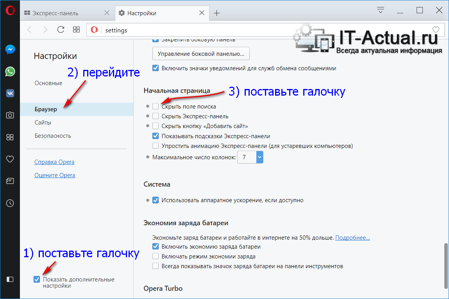Uncheck 'Показать дополнительные настройки'
This screenshot has height=299, width=449.
pyautogui.click(x=37, y=279)
